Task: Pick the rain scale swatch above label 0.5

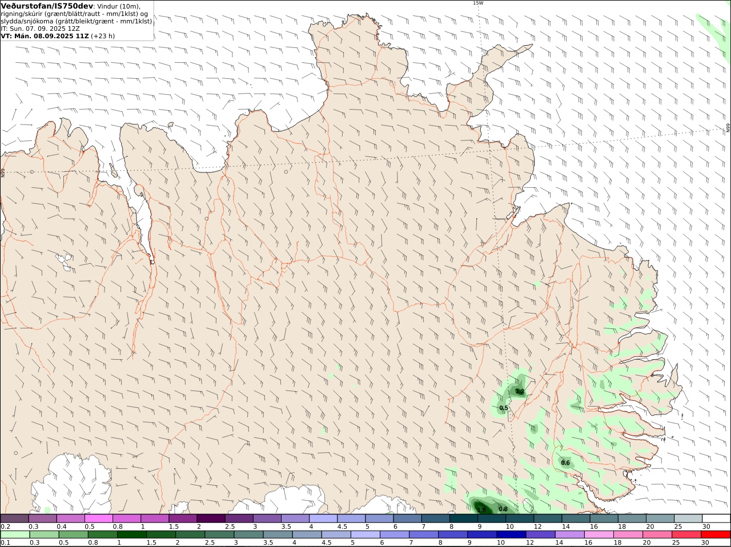Action: coord(73,534)
